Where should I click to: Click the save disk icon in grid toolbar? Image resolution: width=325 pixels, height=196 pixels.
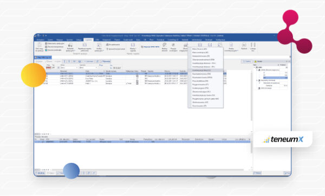80,61
